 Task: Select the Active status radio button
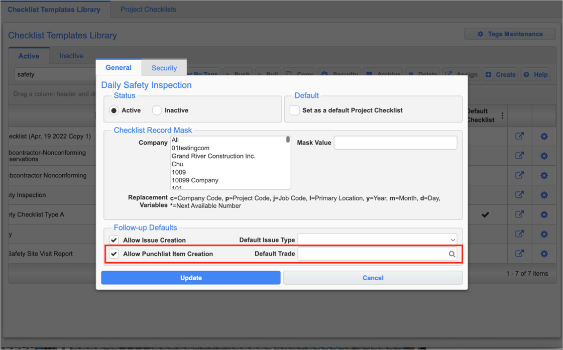point(114,110)
